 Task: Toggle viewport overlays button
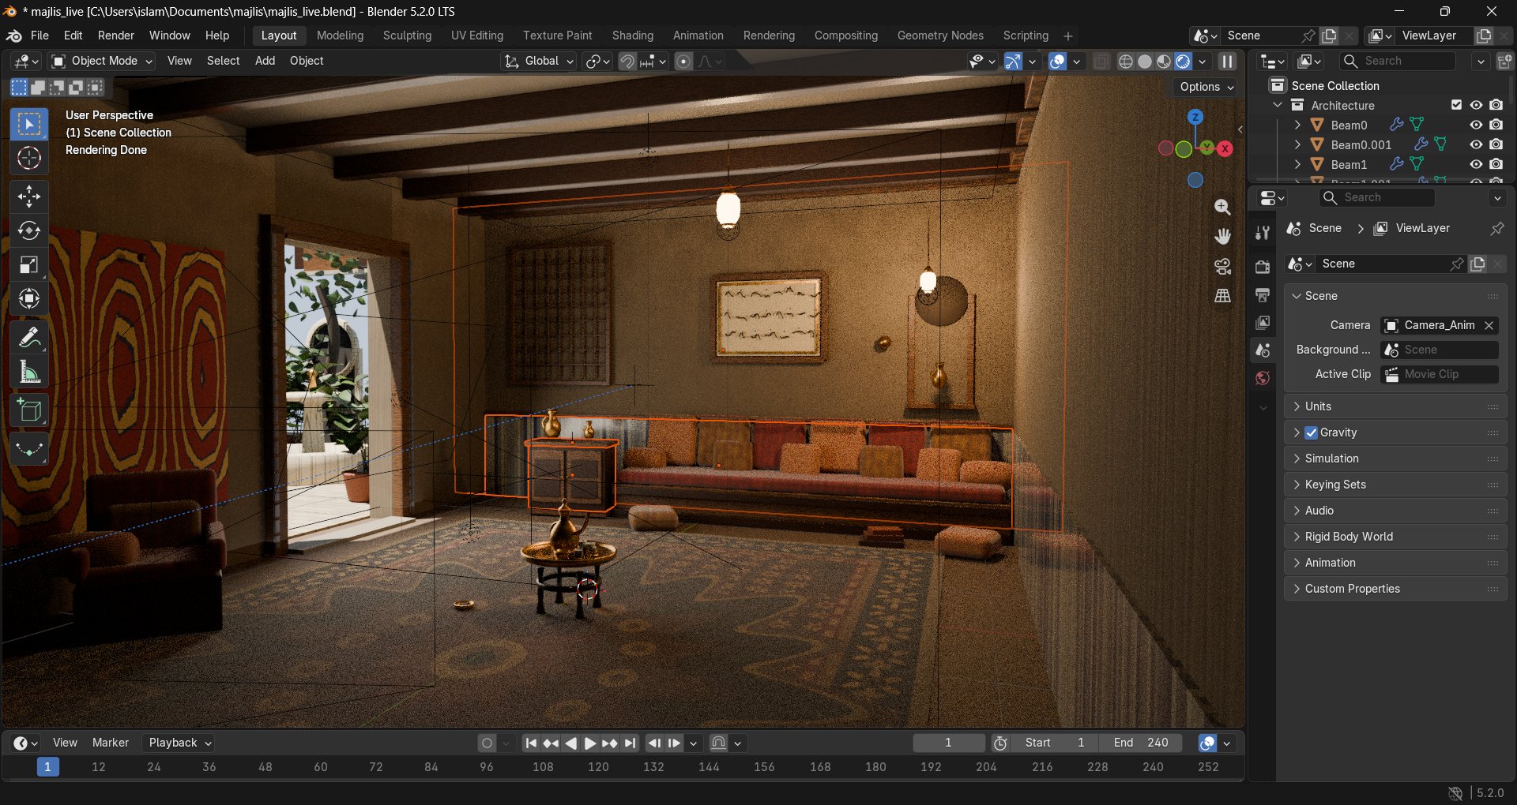[1057, 62]
